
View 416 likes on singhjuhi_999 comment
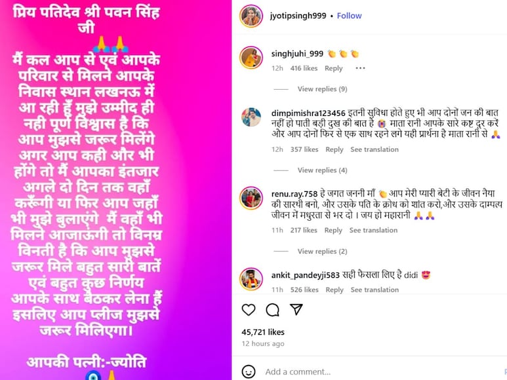[x=304, y=68]
